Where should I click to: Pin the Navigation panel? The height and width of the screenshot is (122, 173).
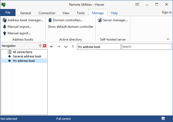[40, 46]
